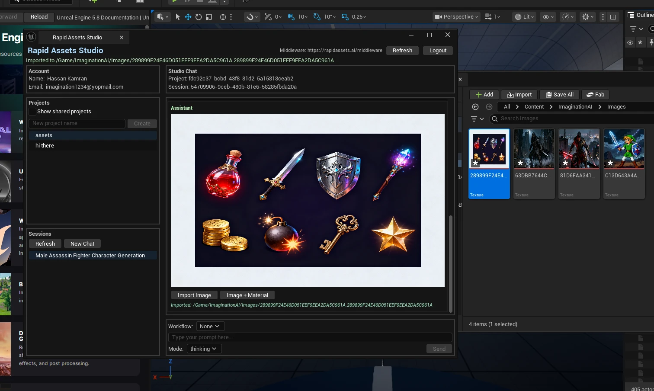Open the Mode thinking dropdown
The image size is (654, 391).
point(204,349)
